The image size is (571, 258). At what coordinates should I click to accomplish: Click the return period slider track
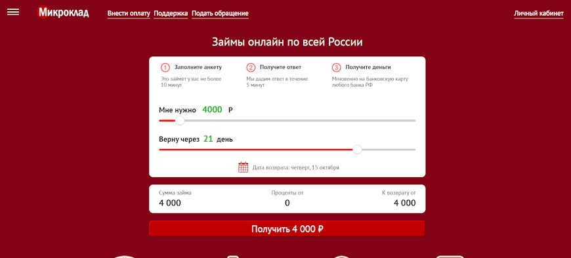[287, 150]
